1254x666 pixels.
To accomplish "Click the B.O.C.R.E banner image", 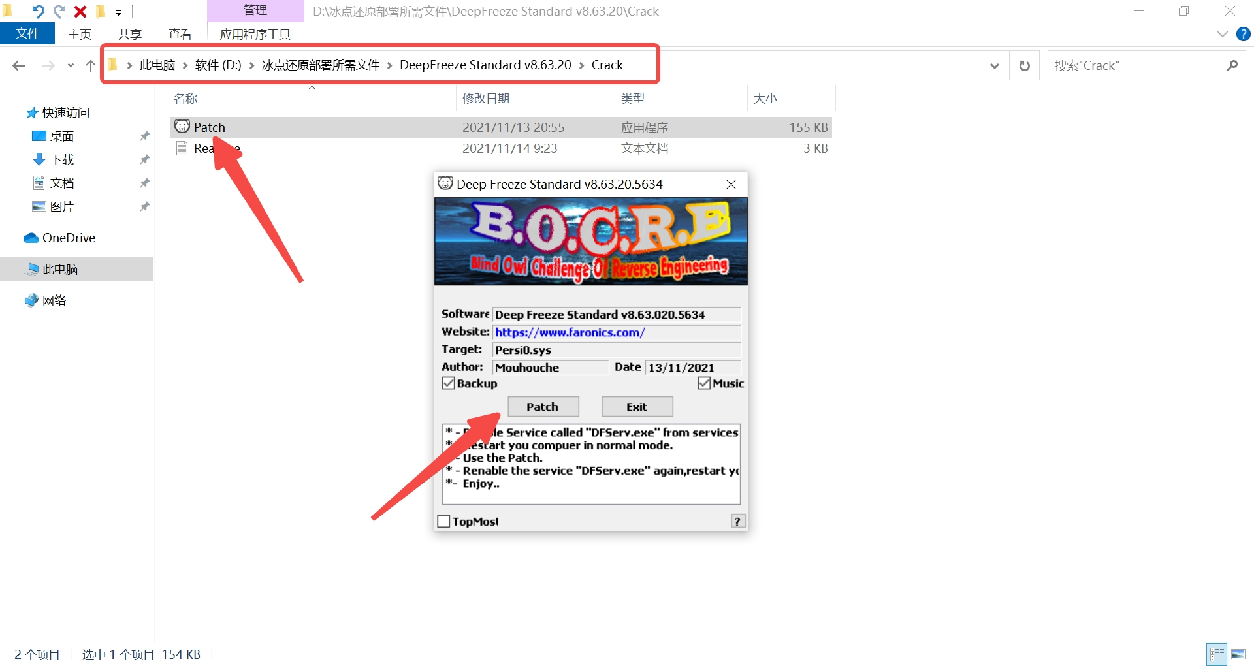I will pos(591,242).
